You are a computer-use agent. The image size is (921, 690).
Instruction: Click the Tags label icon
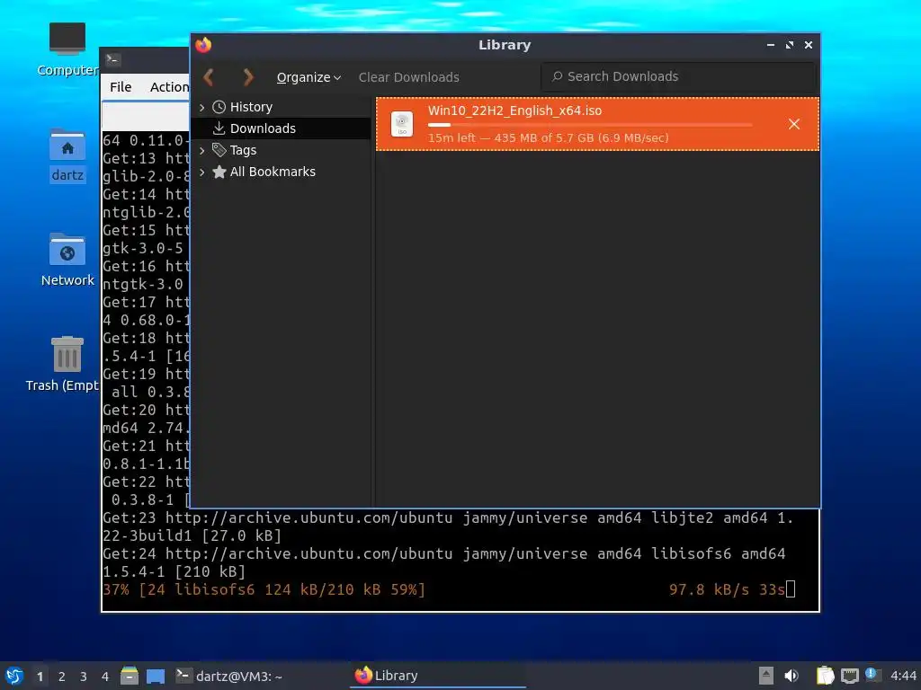click(x=219, y=150)
